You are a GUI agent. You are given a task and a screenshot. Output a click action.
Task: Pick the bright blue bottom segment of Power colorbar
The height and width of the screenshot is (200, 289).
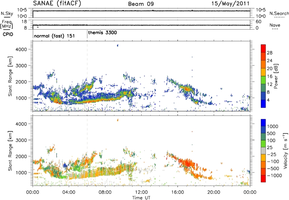[263, 104]
